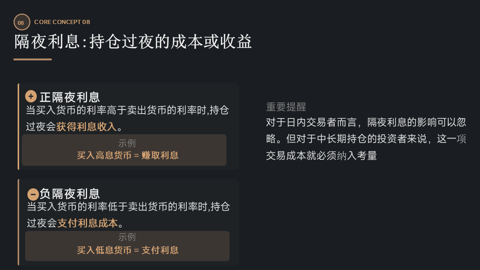Click the example text 买入低息货币 = 支付利息
The height and width of the screenshot is (270, 480).
(127, 250)
